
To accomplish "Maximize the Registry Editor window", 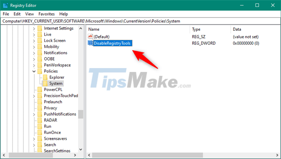I will (257, 5).
